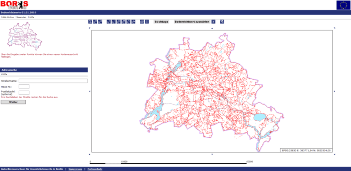Pan map north with the top center arrow

[x=212, y=28]
